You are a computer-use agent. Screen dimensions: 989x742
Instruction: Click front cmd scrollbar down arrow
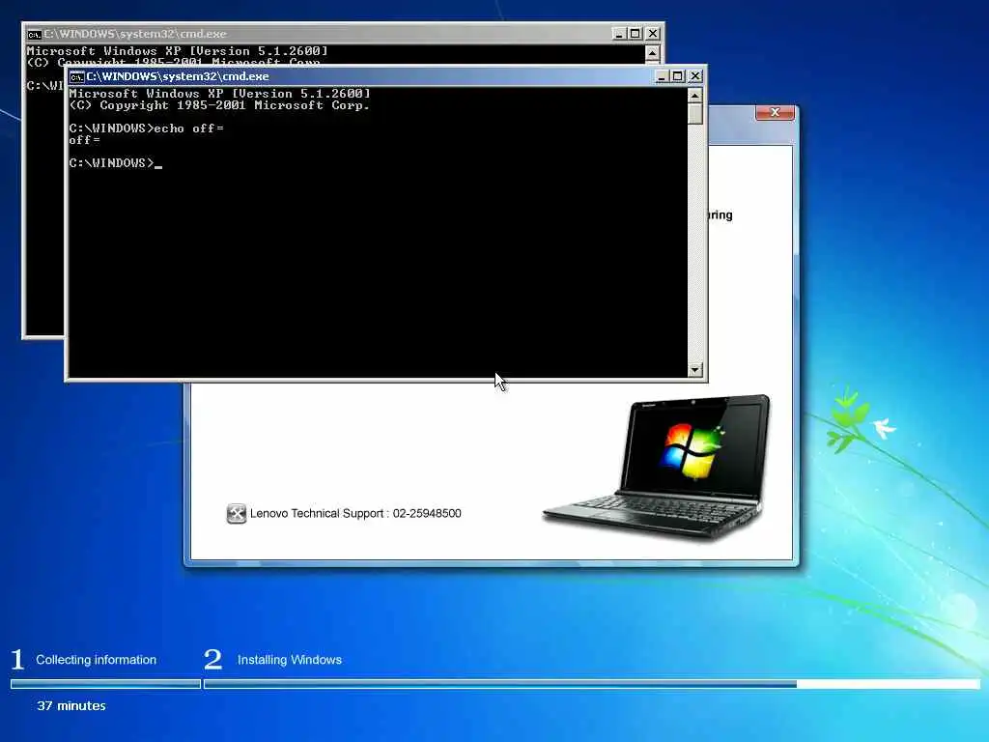pos(695,370)
